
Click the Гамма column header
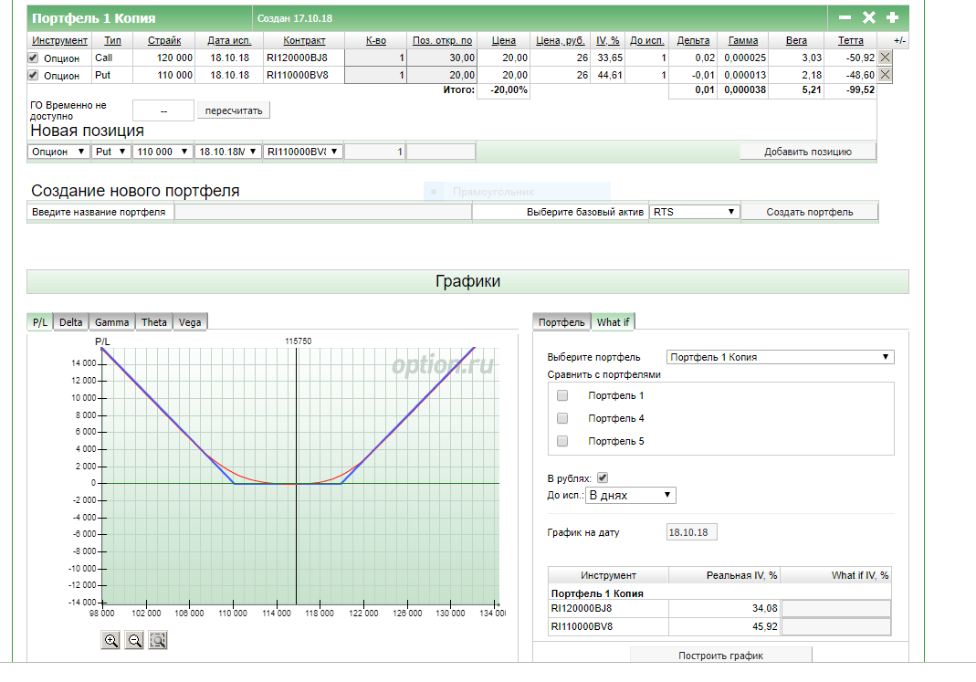(x=743, y=40)
